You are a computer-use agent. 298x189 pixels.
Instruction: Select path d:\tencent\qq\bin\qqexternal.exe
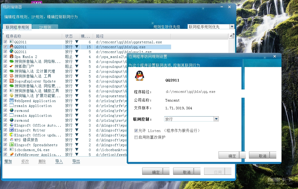129,42
